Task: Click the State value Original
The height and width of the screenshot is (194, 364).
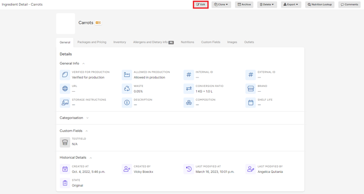Action: point(77,186)
